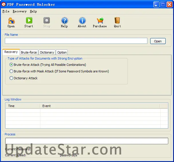Choose Brute-force with Mask Attack option

tap(11, 71)
